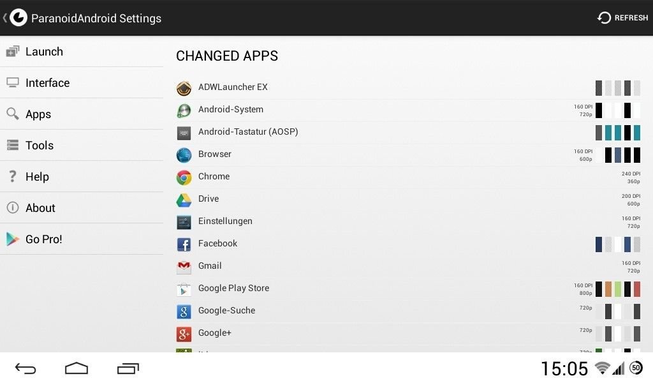Screen dimensions: 653x383
Task: Select the Browser app name
Action: [x=214, y=154]
